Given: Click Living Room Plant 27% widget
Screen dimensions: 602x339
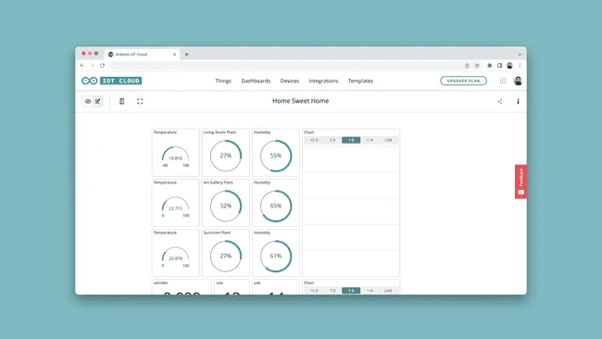Looking at the screenshot, I should coord(226,153).
